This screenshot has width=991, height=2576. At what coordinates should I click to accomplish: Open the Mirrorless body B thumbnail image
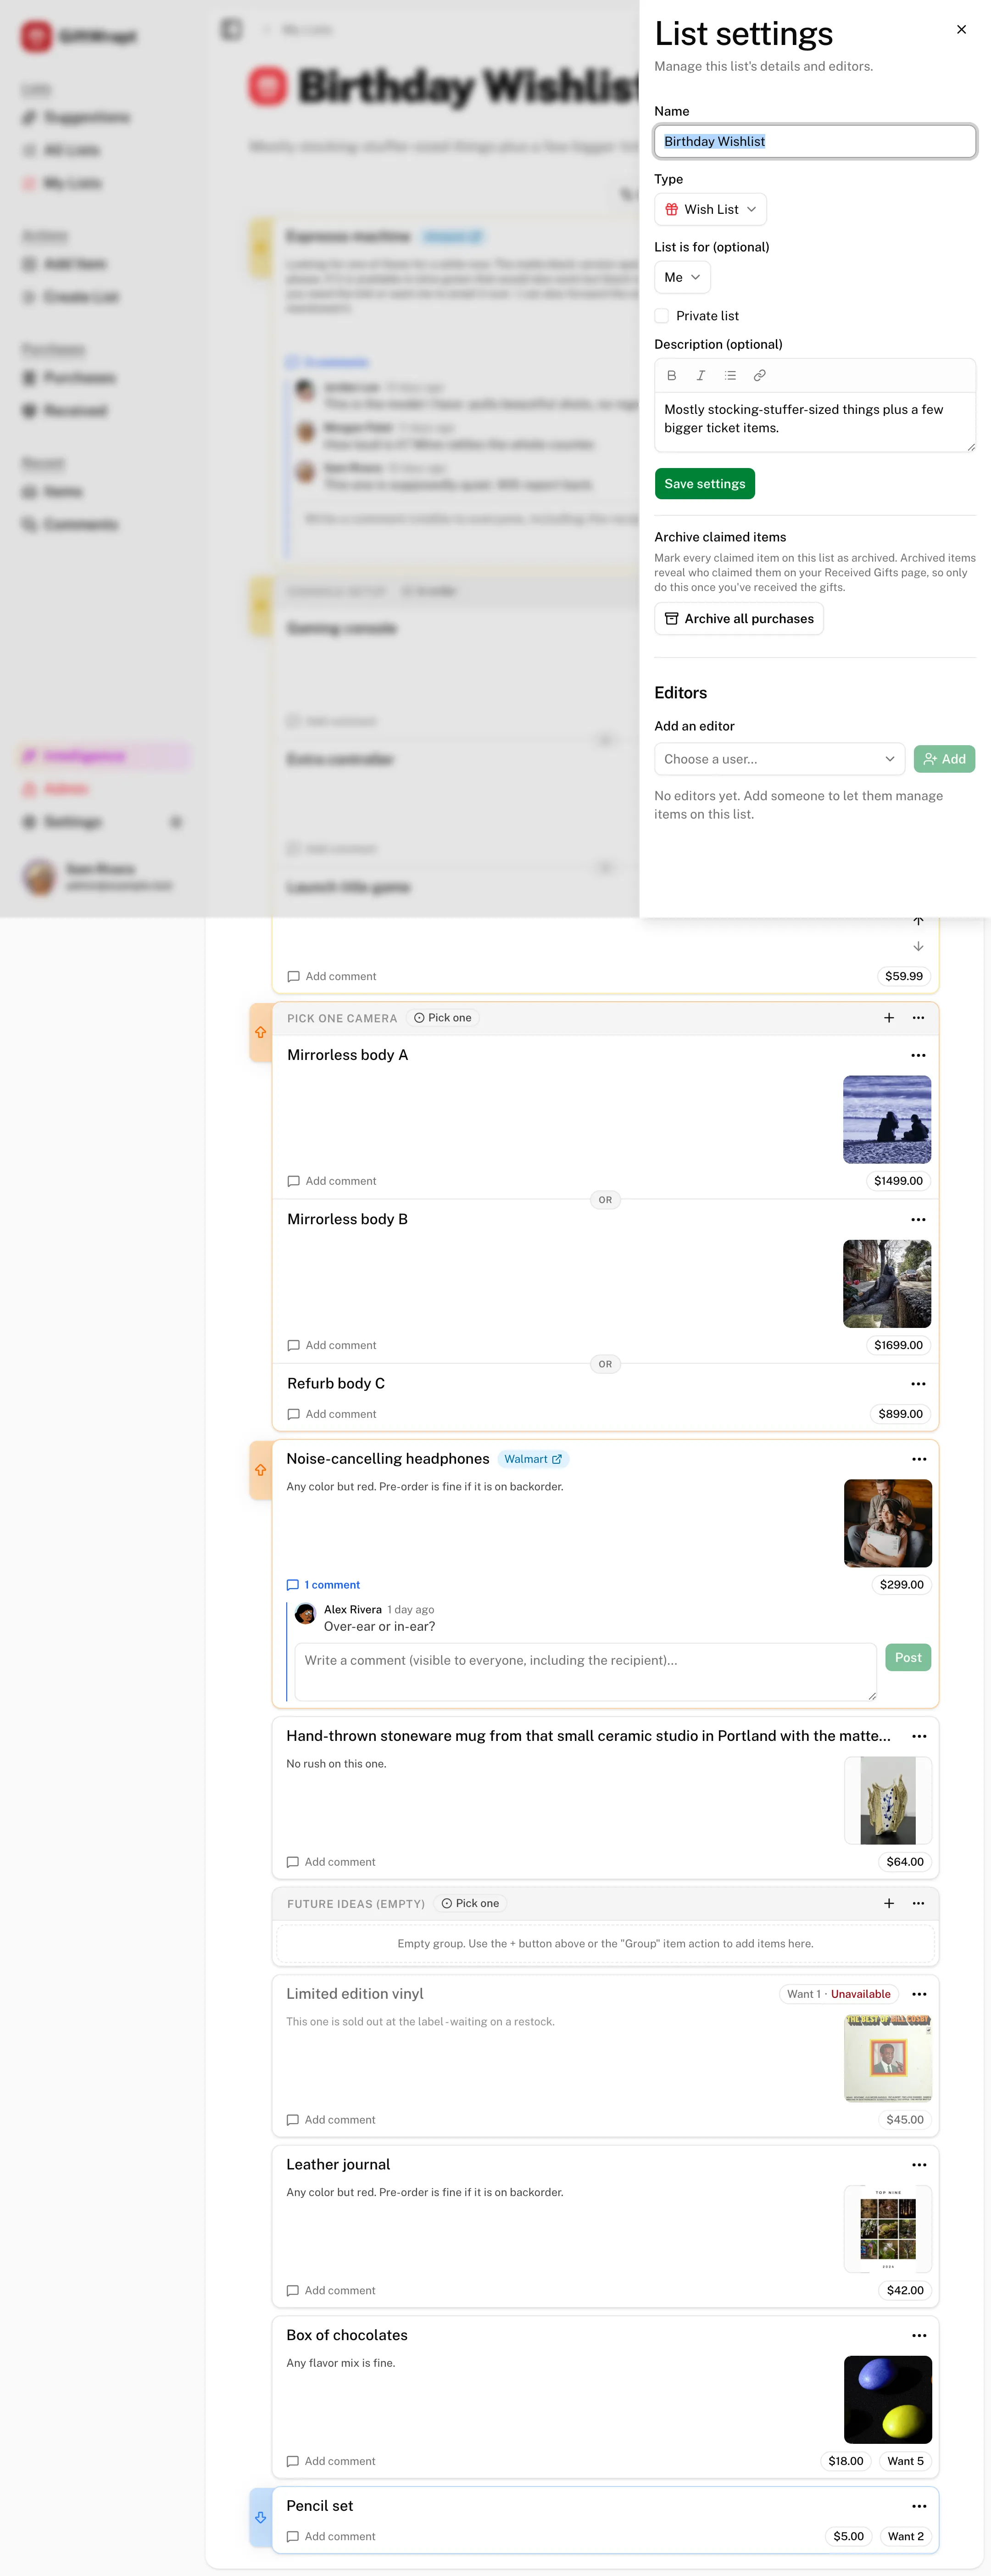887,1284
